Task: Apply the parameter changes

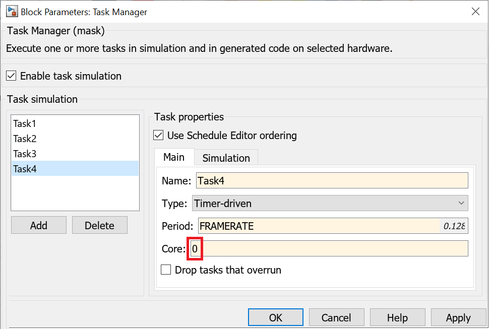Action: click(458, 317)
